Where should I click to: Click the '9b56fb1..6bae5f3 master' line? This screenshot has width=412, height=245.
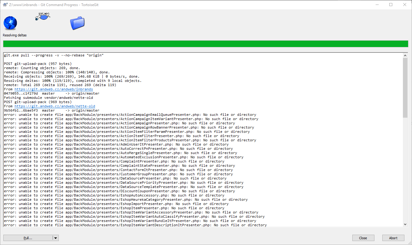tap(51, 111)
